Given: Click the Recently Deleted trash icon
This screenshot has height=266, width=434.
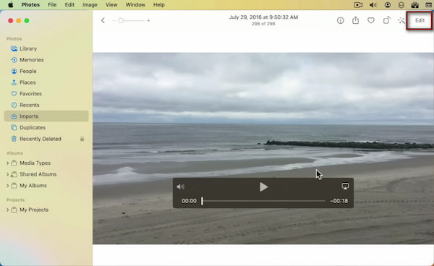Looking at the screenshot, I should (x=14, y=139).
